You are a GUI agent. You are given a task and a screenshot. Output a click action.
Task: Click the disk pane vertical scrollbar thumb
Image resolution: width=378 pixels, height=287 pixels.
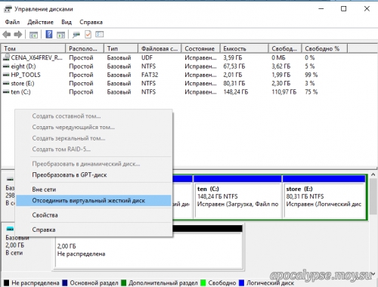point(373,196)
